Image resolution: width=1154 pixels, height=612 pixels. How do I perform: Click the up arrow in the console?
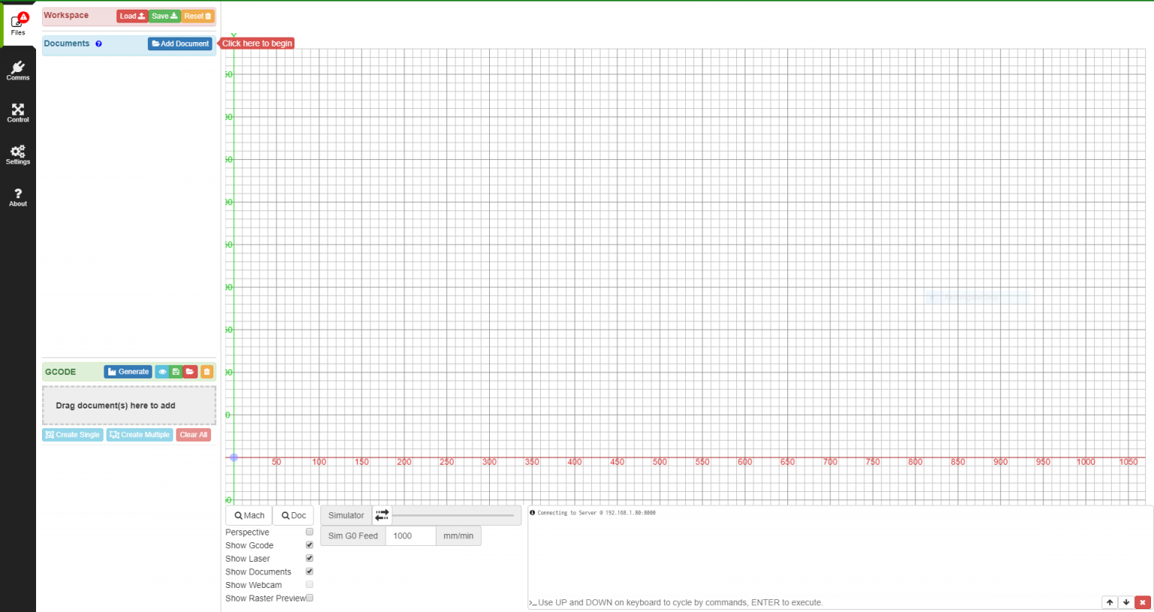point(1110,602)
